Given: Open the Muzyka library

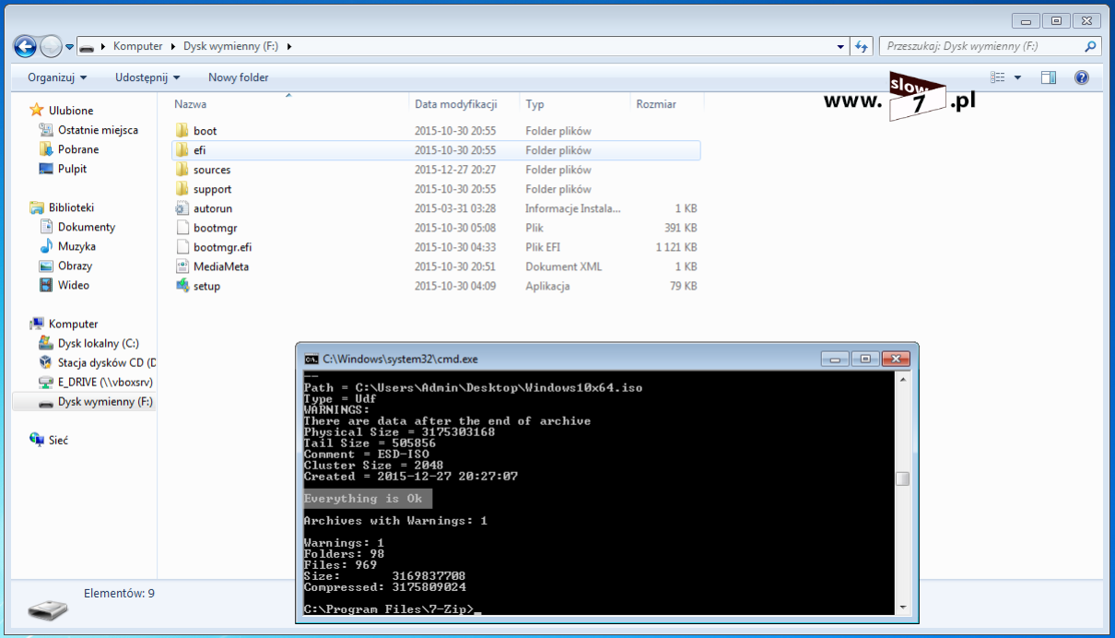Looking at the screenshot, I should point(76,246).
